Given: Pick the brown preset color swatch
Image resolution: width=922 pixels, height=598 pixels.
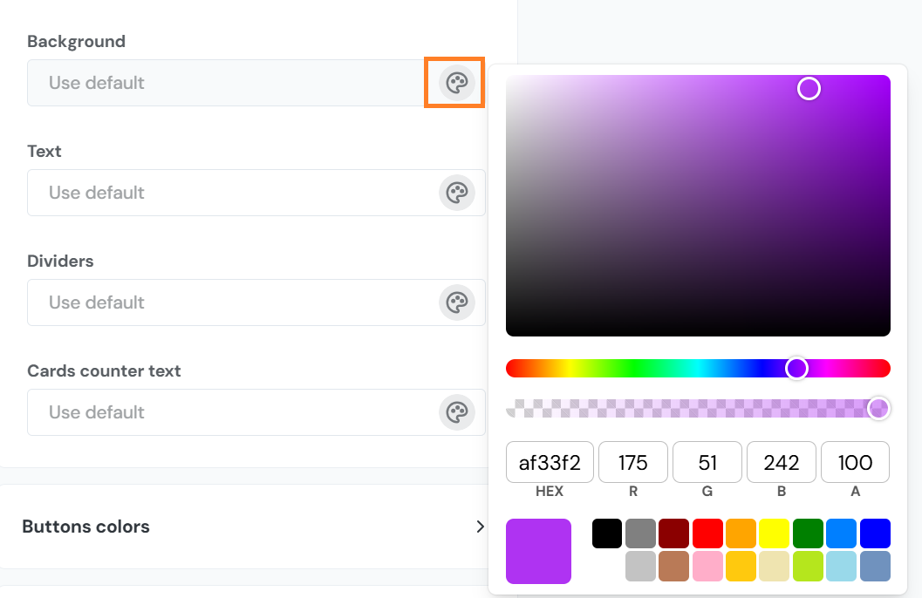Looking at the screenshot, I should pos(674,567).
